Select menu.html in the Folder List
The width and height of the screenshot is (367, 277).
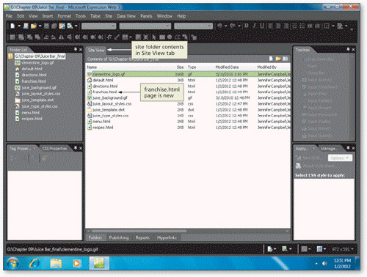[30, 112]
